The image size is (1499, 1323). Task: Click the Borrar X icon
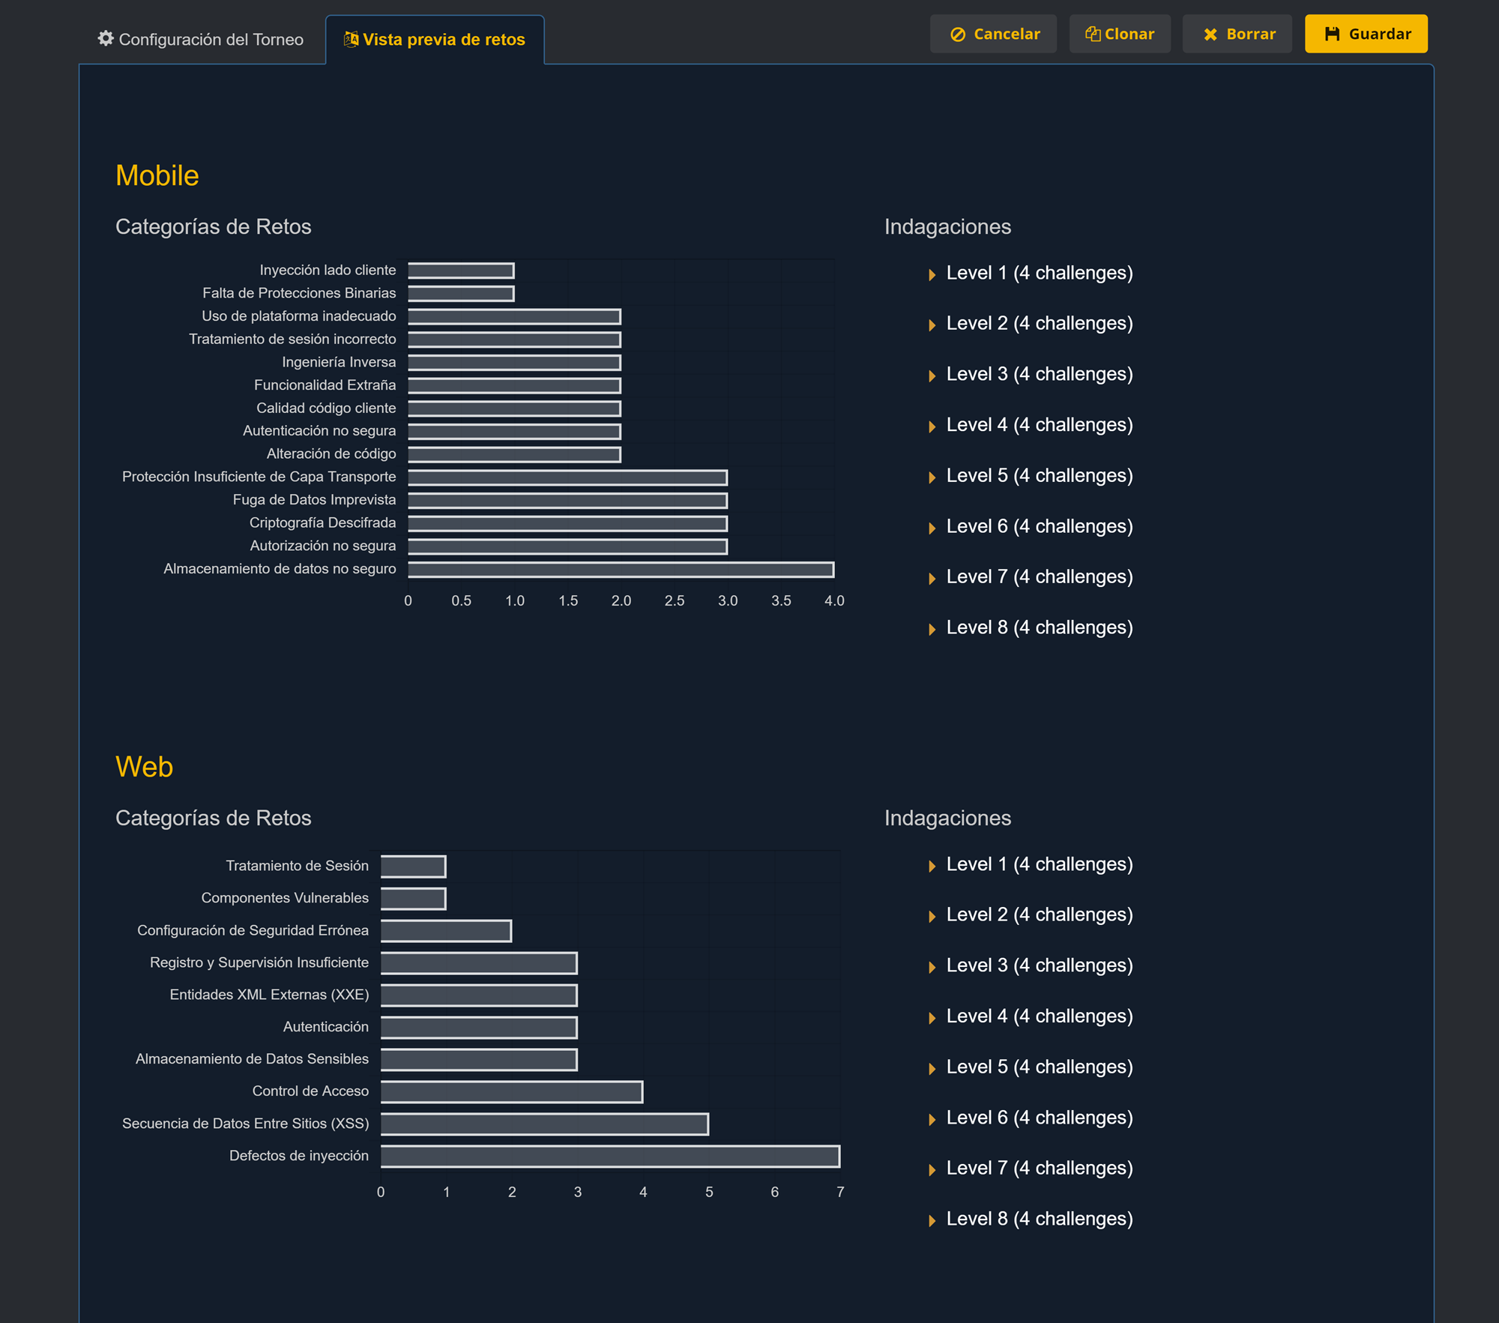(1210, 34)
